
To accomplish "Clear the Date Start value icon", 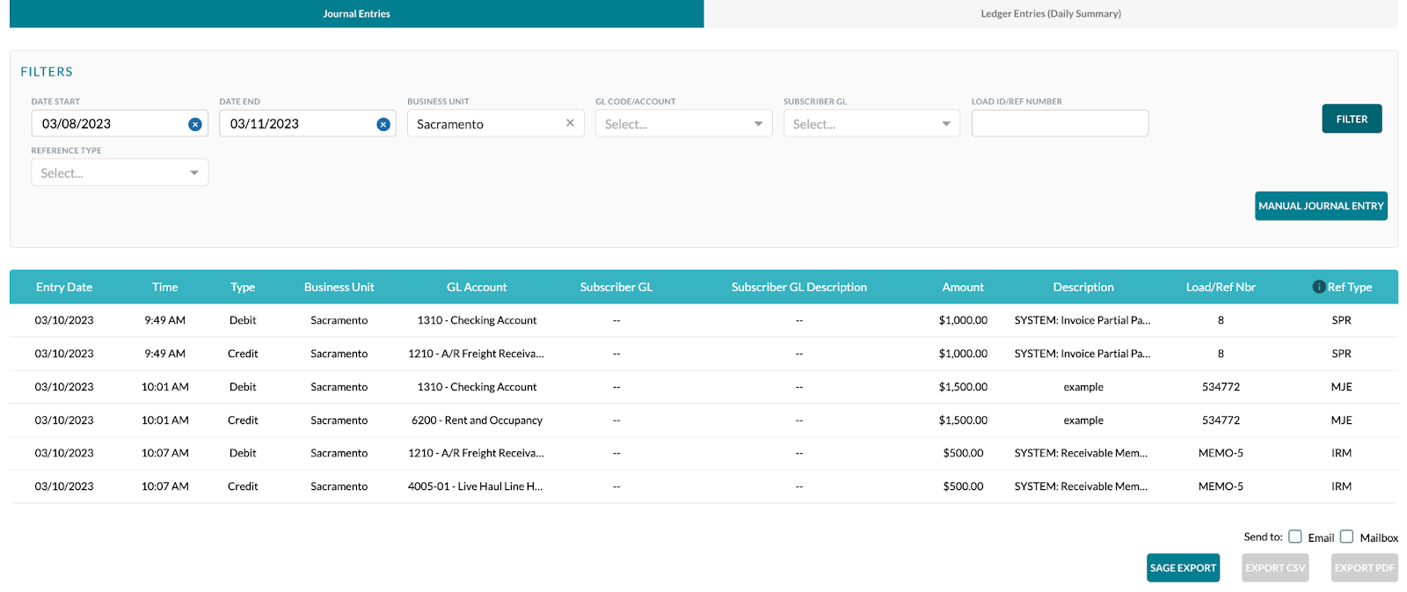I will (195, 124).
